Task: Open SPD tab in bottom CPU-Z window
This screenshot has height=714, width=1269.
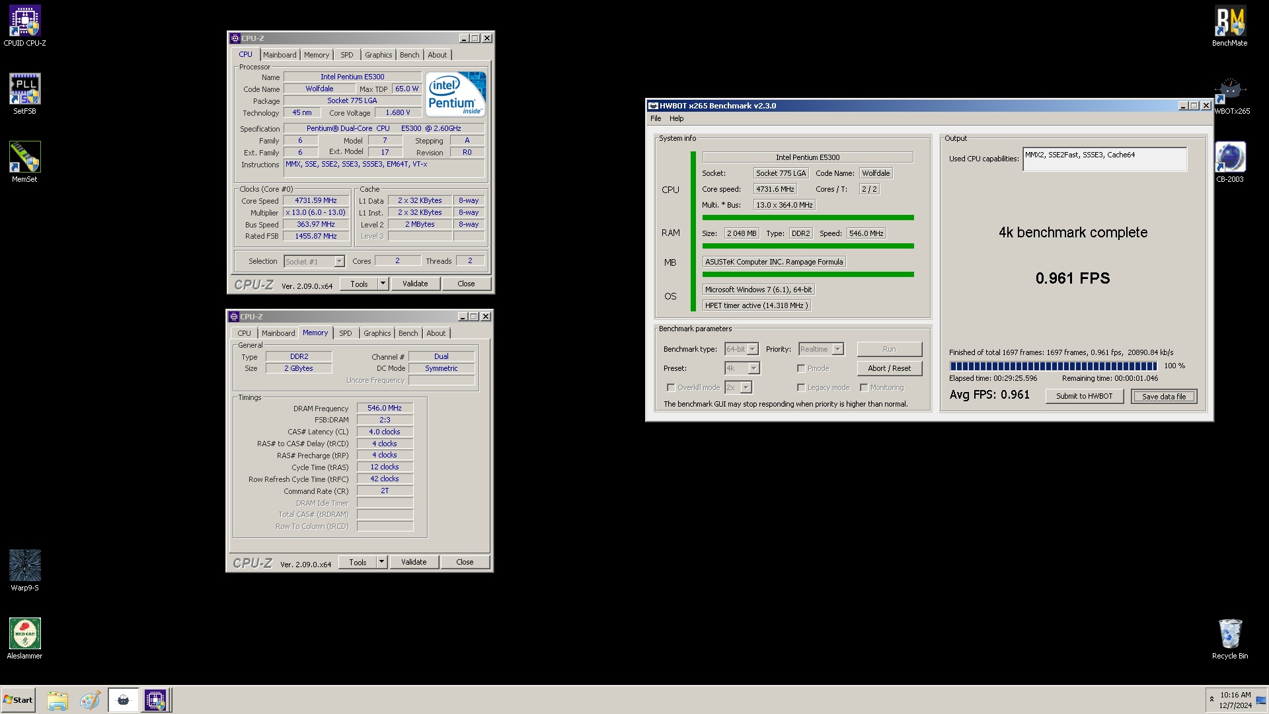Action: 346,333
